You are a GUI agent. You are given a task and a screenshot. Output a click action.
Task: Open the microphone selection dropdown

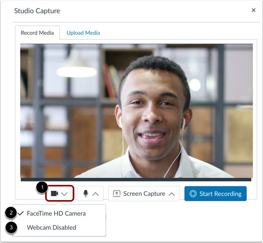tap(90, 193)
